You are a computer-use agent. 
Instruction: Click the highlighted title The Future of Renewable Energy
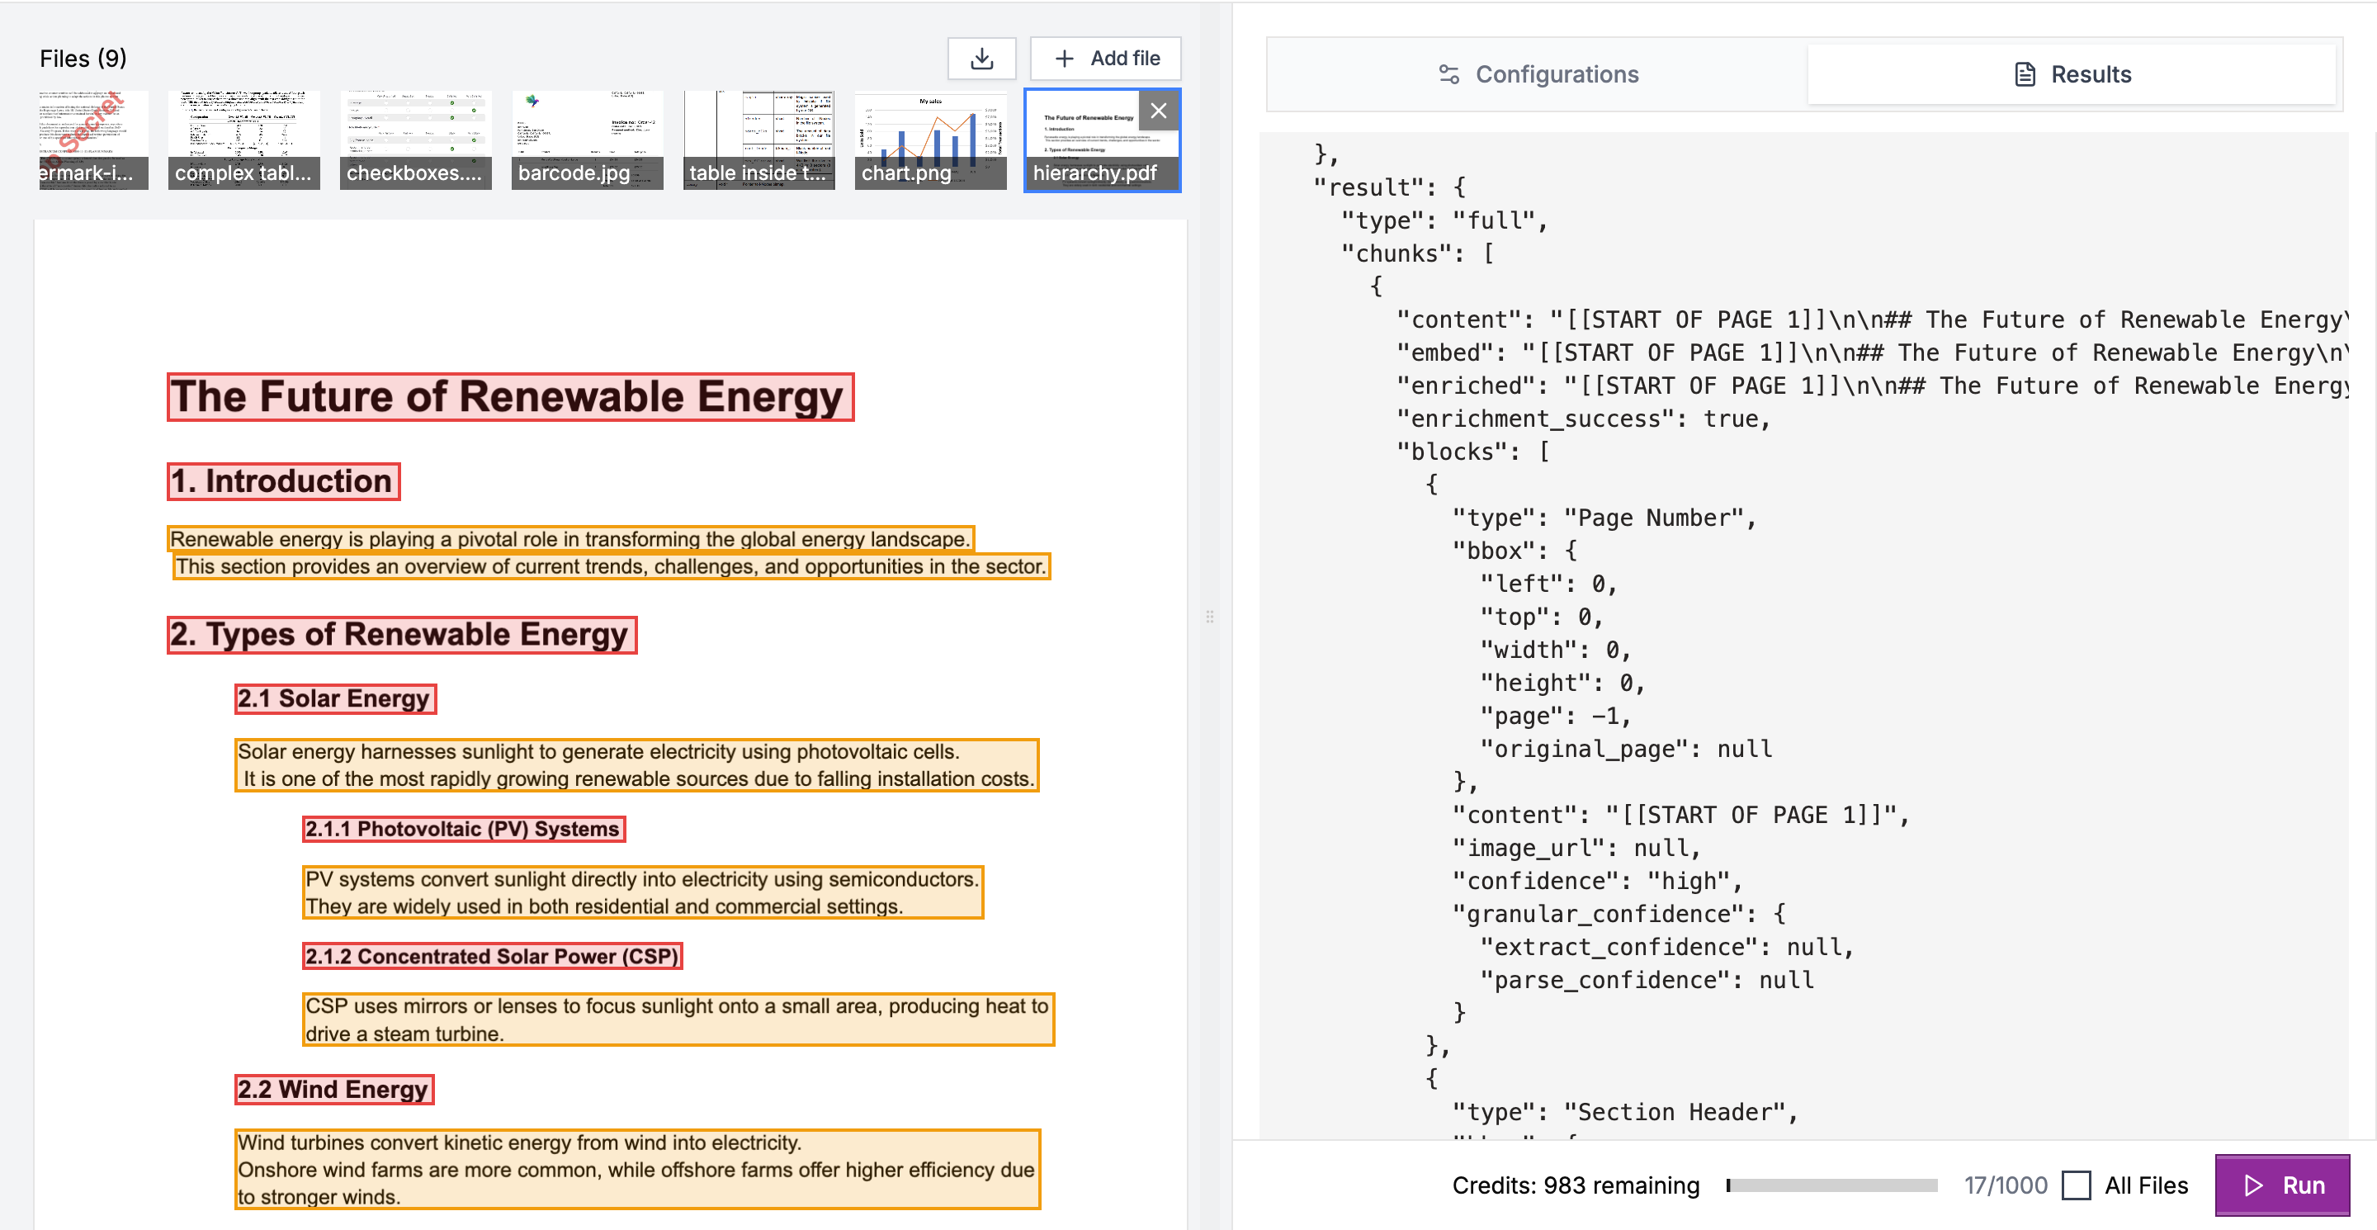pos(510,397)
